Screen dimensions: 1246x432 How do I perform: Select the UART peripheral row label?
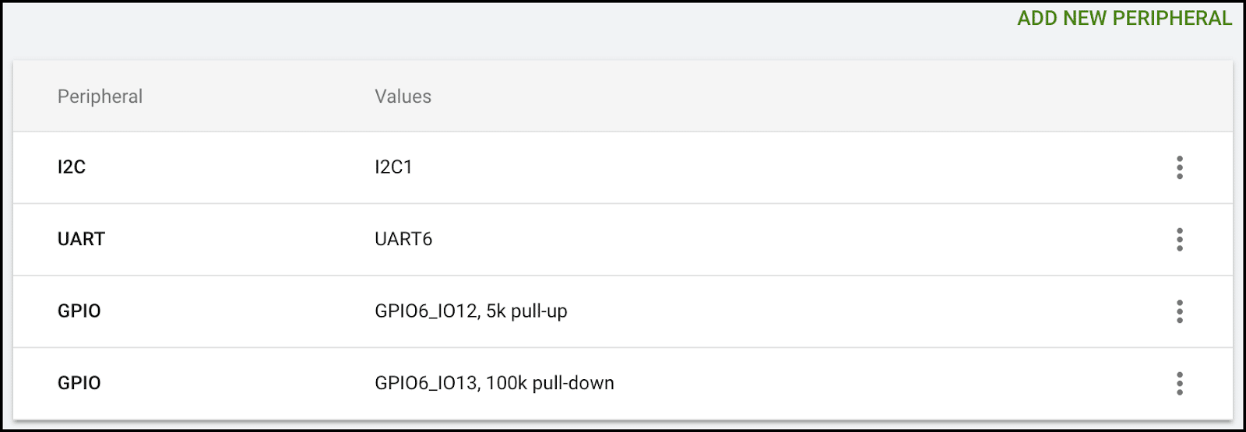81,239
